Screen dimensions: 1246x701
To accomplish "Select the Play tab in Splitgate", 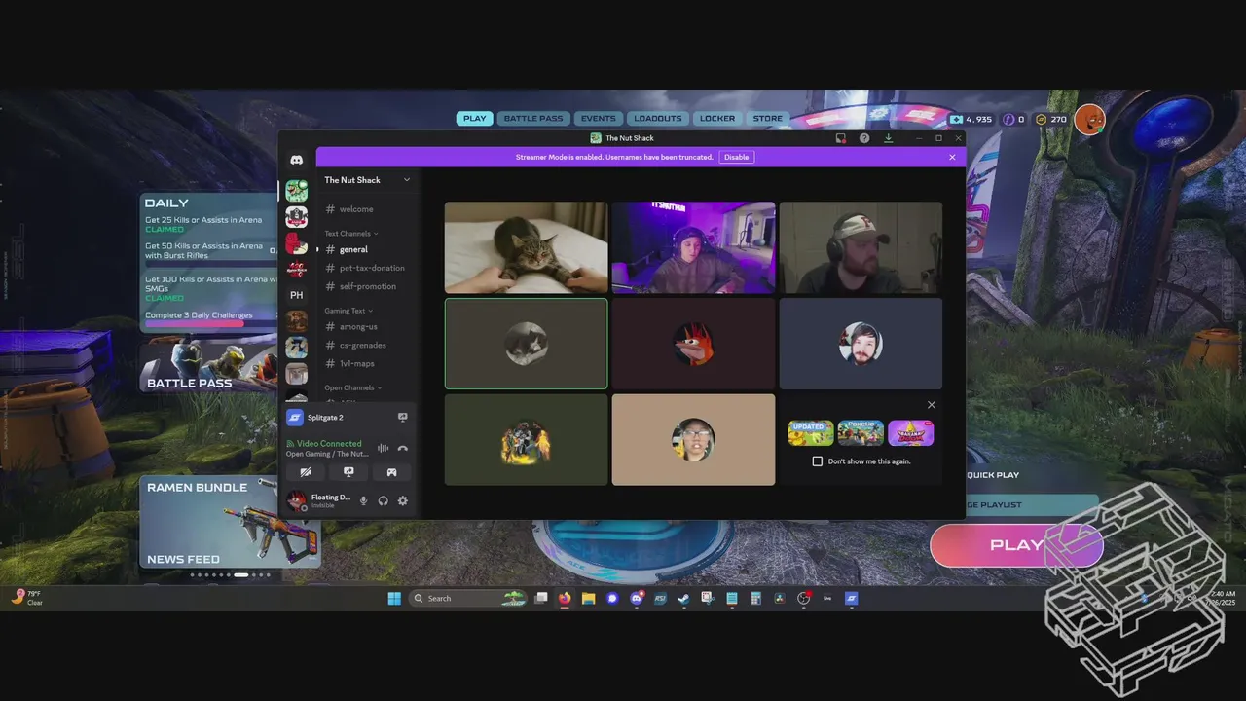I will pyautogui.click(x=474, y=119).
